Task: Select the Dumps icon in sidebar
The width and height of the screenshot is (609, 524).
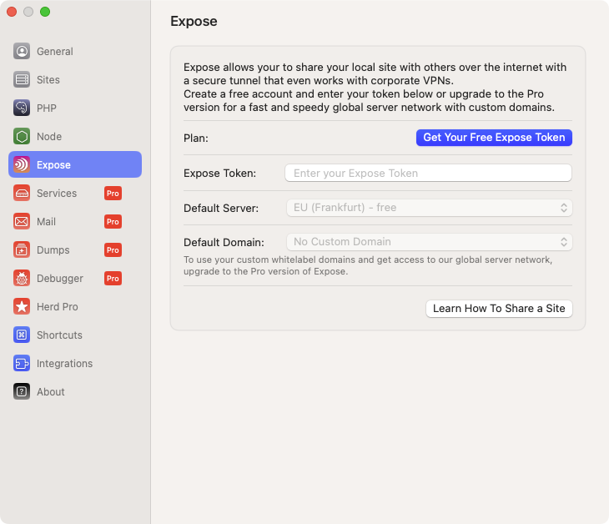Action: (22, 249)
